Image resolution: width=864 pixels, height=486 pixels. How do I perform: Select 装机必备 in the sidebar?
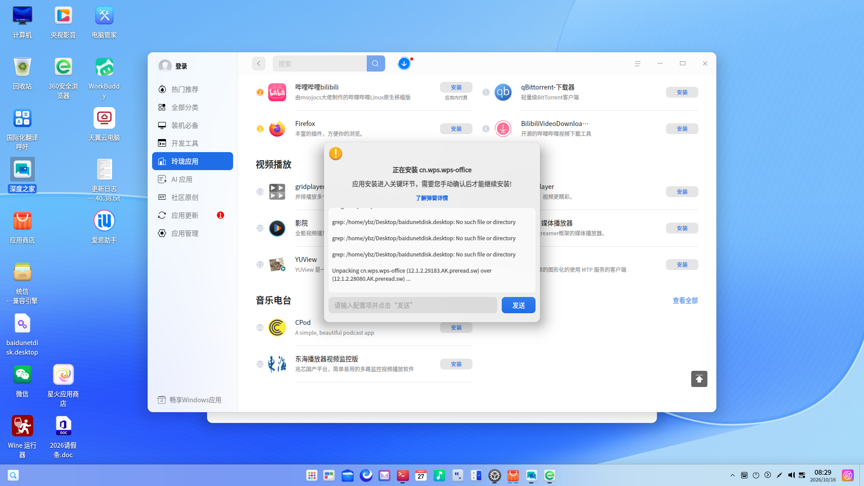click(193, 125)
